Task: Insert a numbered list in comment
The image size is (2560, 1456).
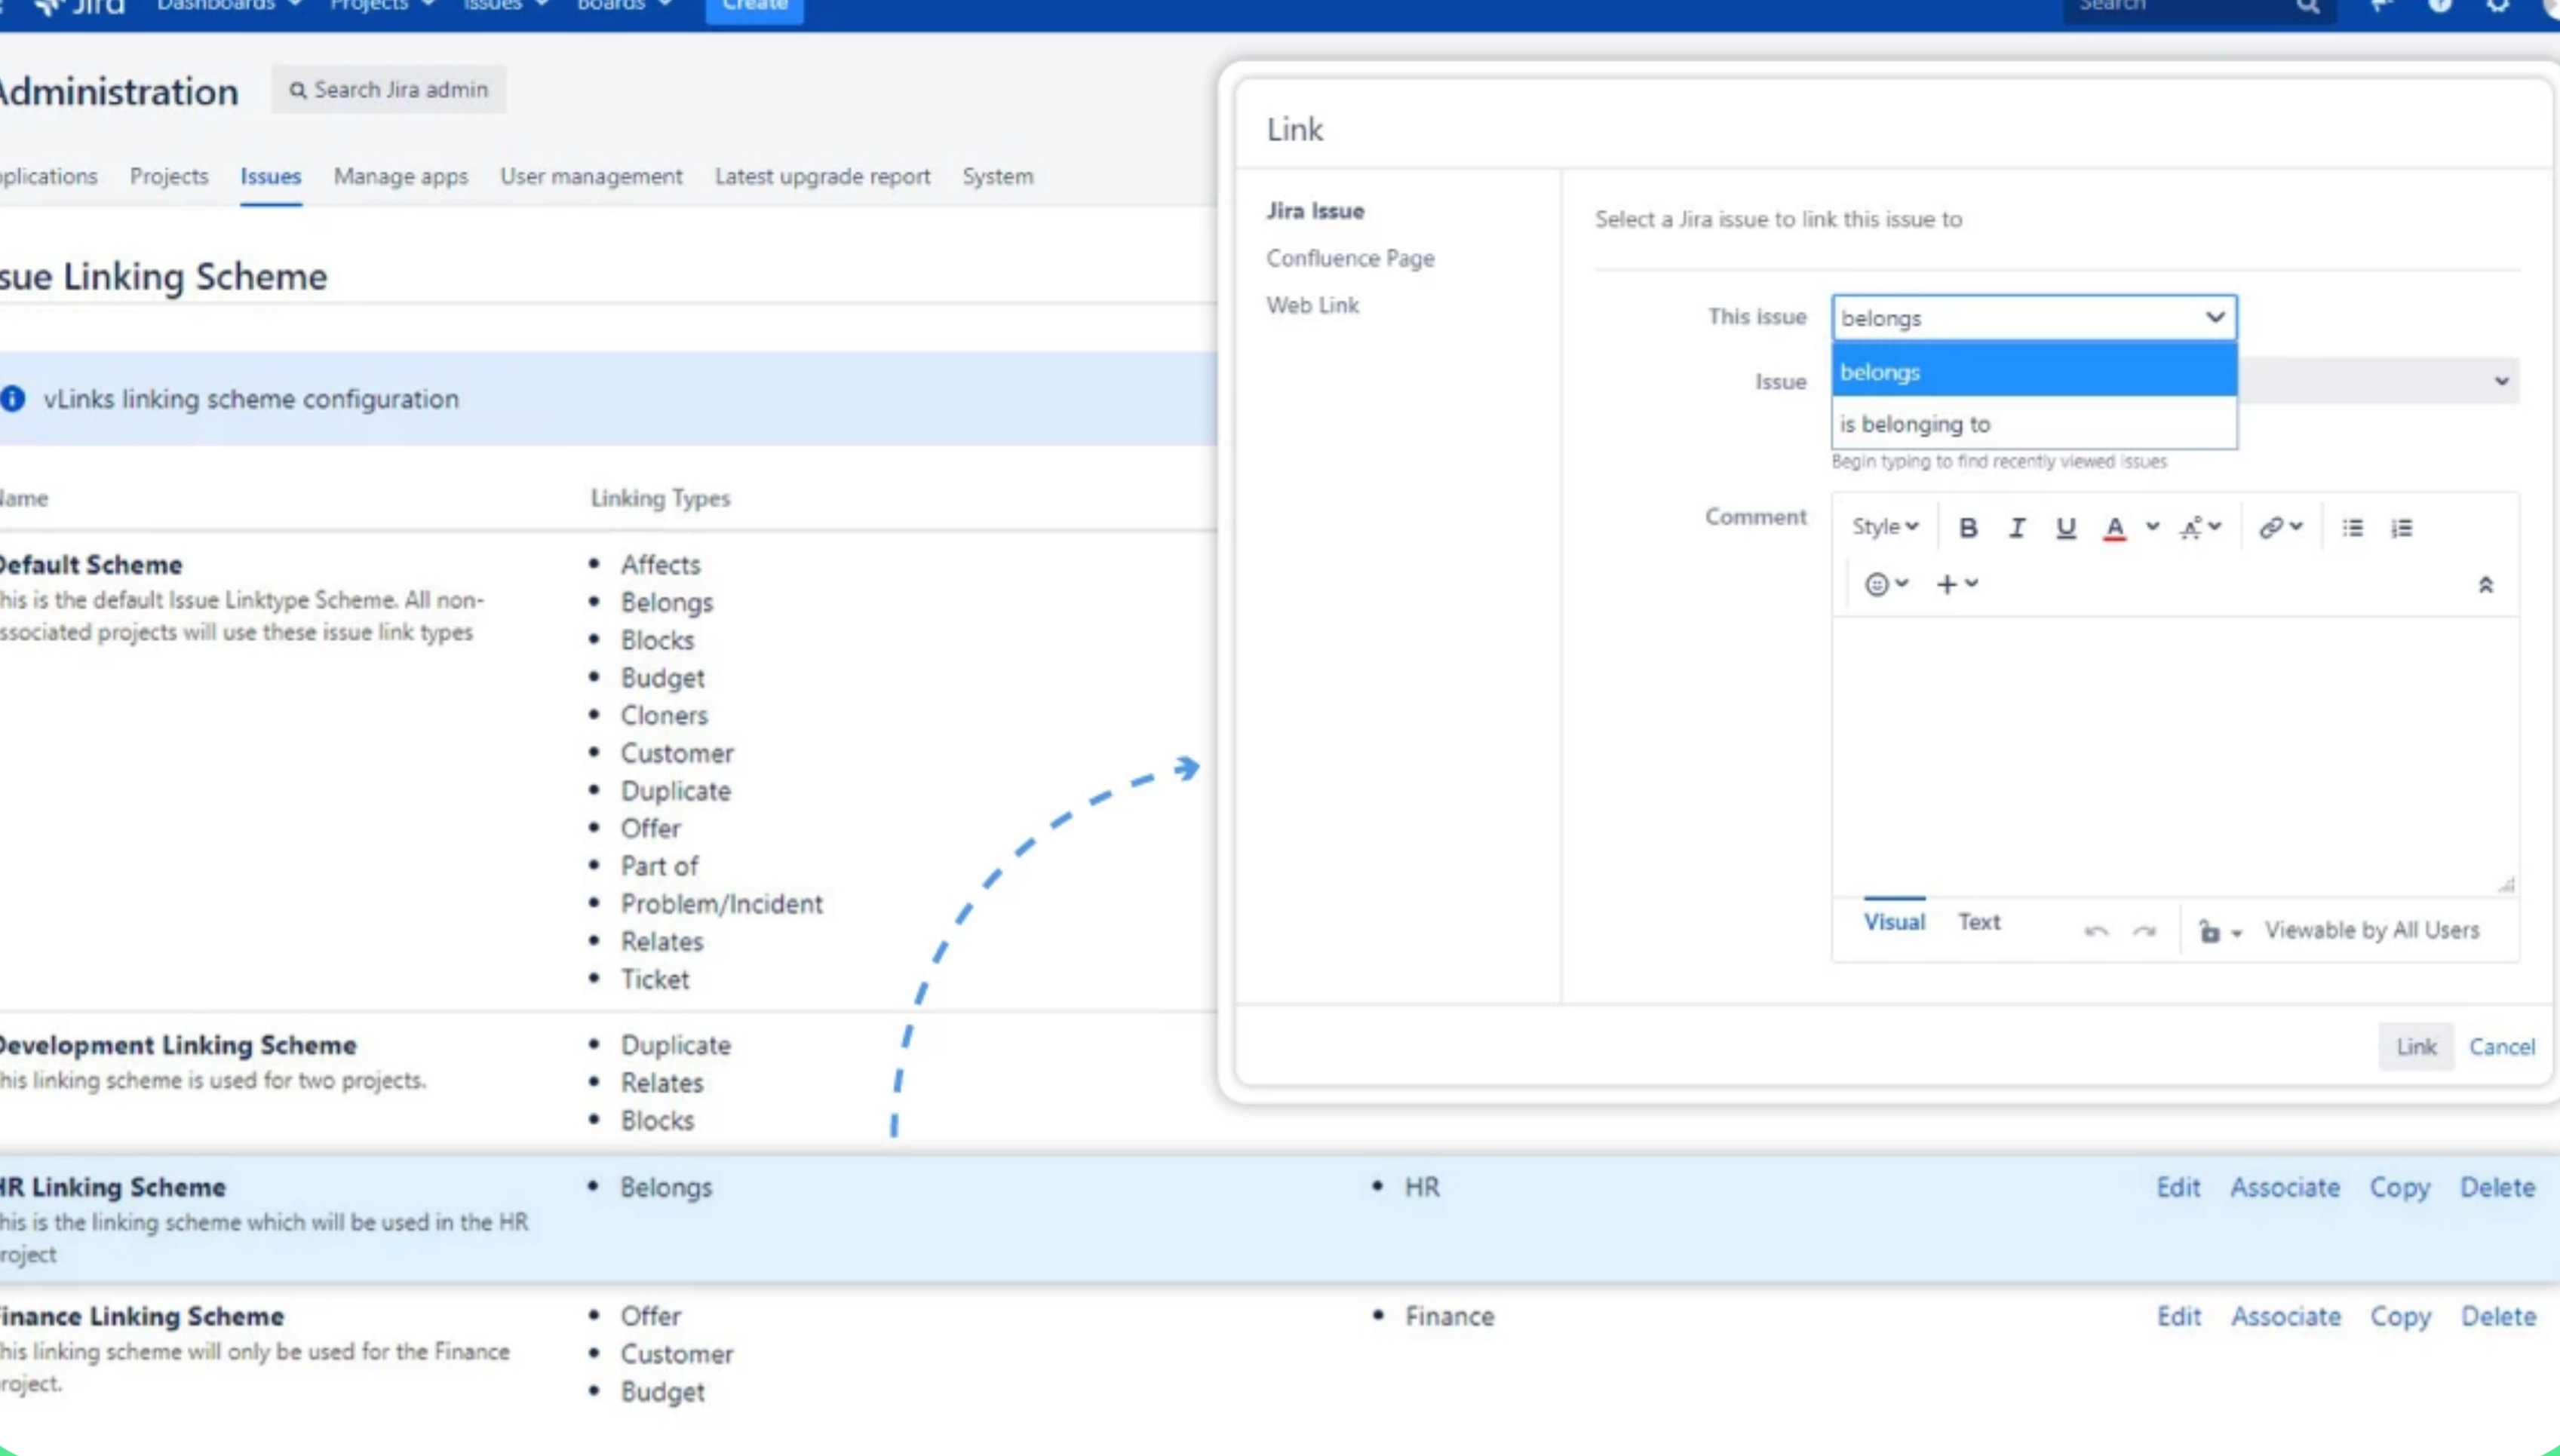Action: click(2401, 527)
